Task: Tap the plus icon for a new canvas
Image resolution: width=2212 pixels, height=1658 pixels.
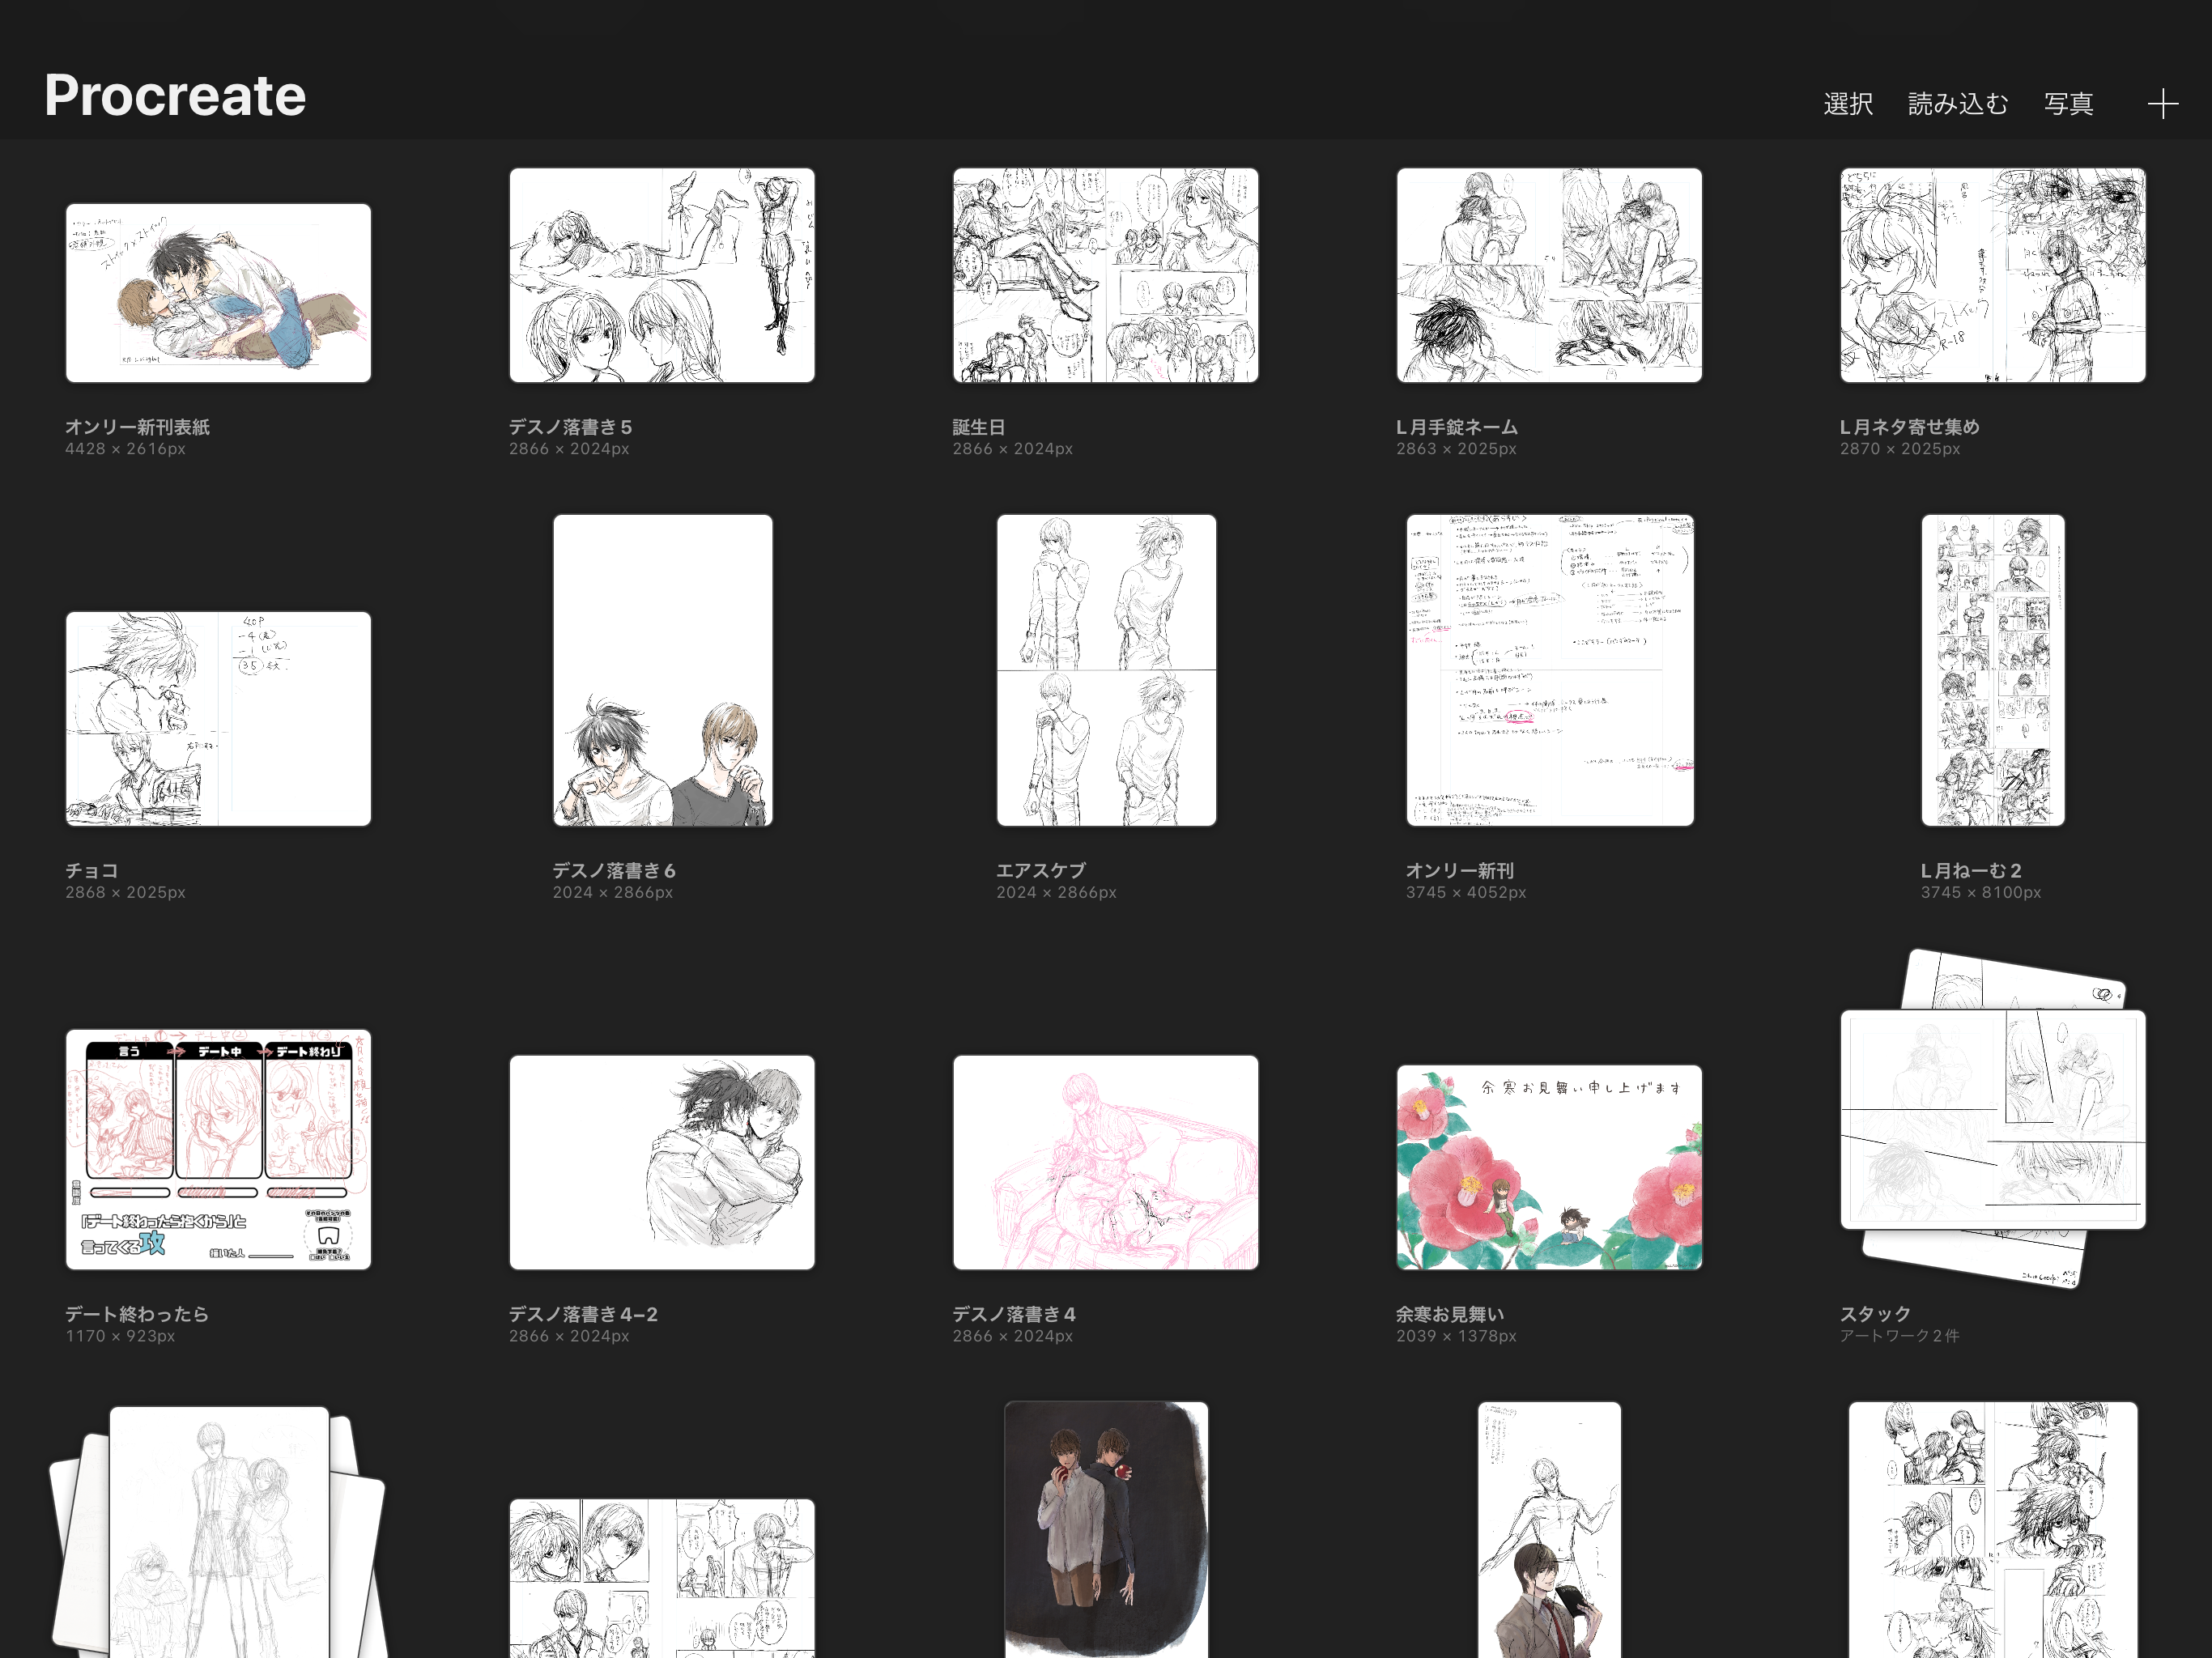Action: point(2162,104)
